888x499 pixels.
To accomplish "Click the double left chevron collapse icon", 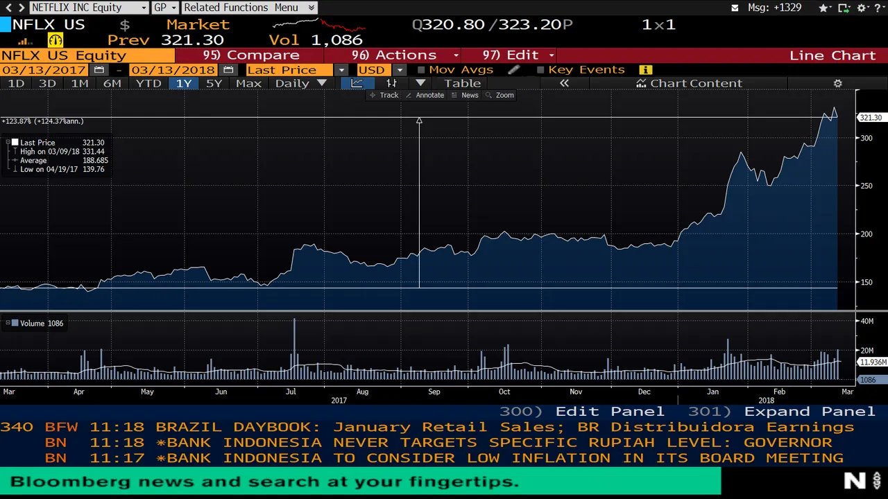I will pyautogui.click(x=564, y=83).
